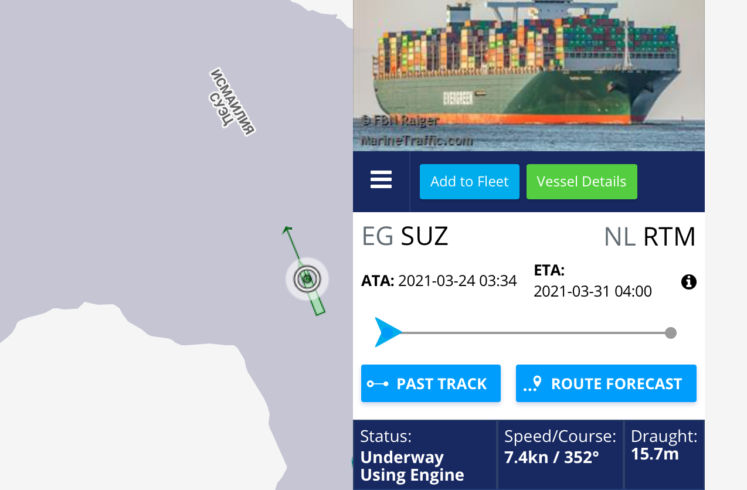Show the ROUTE FORECAST

(x=606, y=383)
